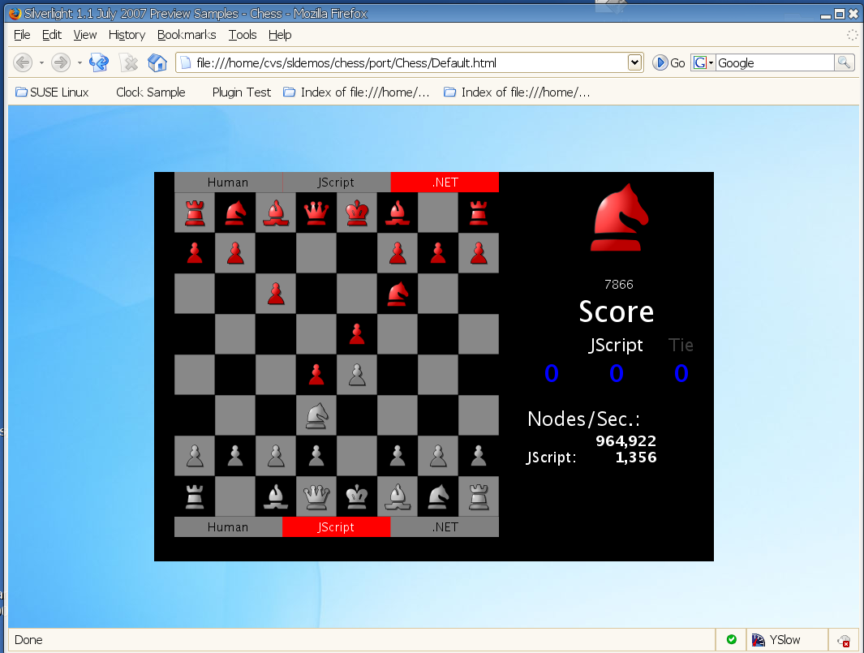Viewport: 864px width, 653px height.
Task: Click the Go button
Action: (x=669, y=62)
